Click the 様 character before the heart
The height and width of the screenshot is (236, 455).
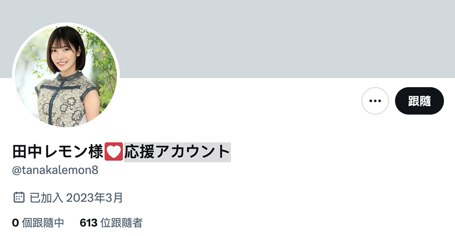tap(96, 152)
